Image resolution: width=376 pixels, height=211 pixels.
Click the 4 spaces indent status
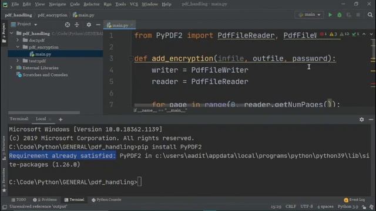325,206
